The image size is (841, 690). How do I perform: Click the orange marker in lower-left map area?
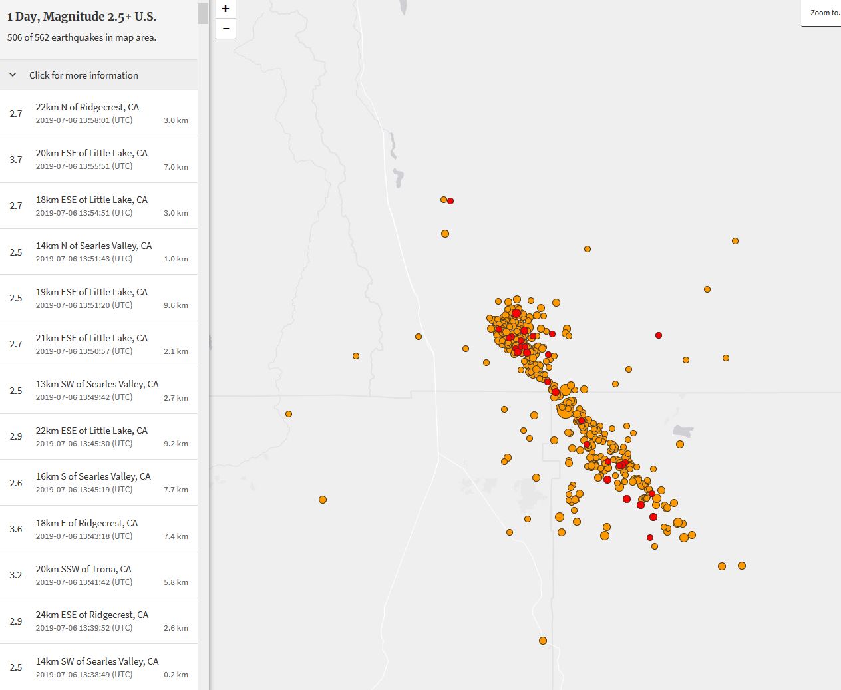tap(323, 500)
